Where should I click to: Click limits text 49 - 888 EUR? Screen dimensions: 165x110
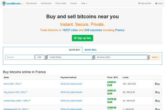tap(129, 101)
